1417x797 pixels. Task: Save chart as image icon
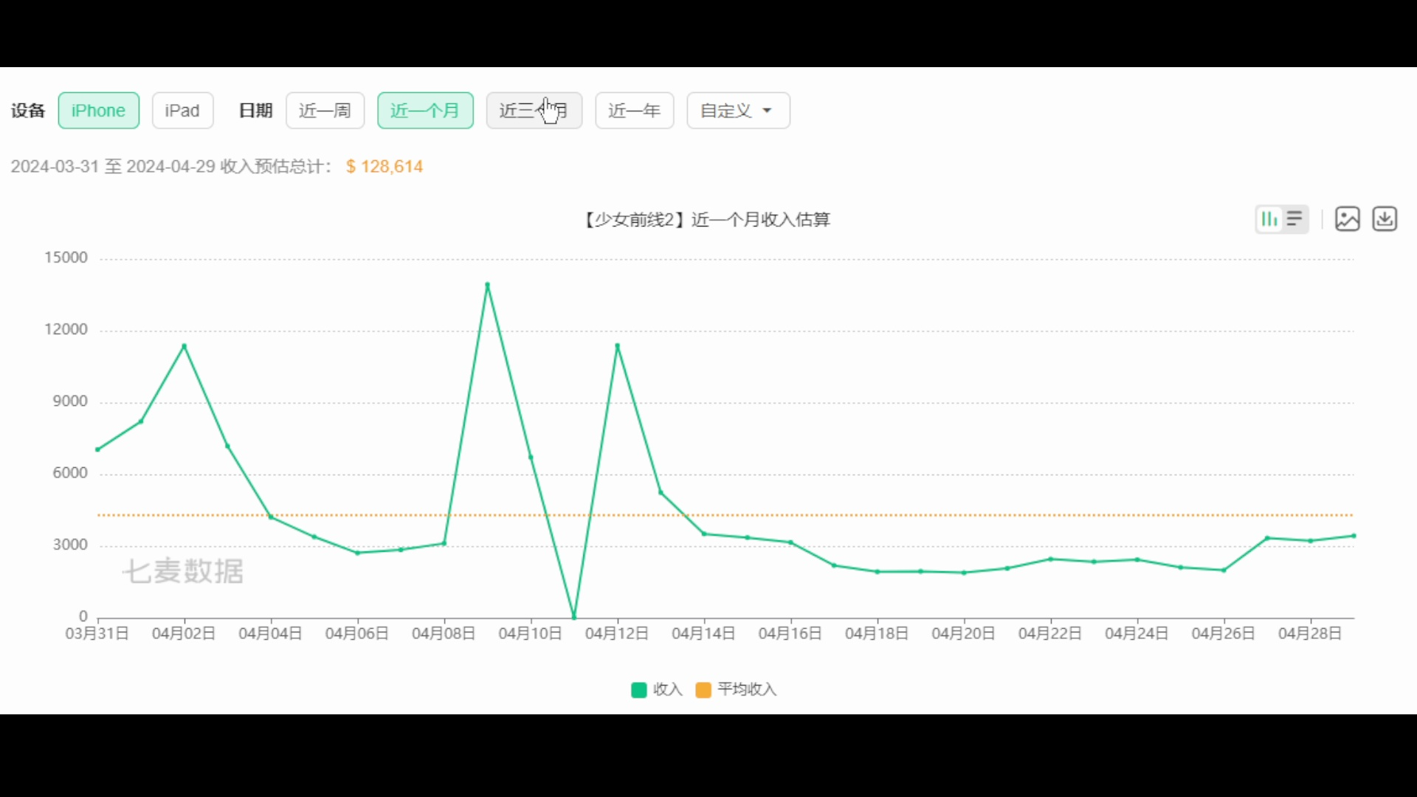point(1348,219)
